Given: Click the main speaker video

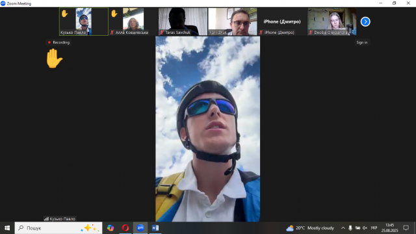Looking at the screenshot, I should [207, 129].
